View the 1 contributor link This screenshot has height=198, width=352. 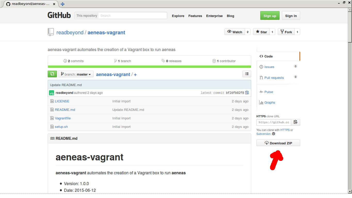tap(224, 61)
